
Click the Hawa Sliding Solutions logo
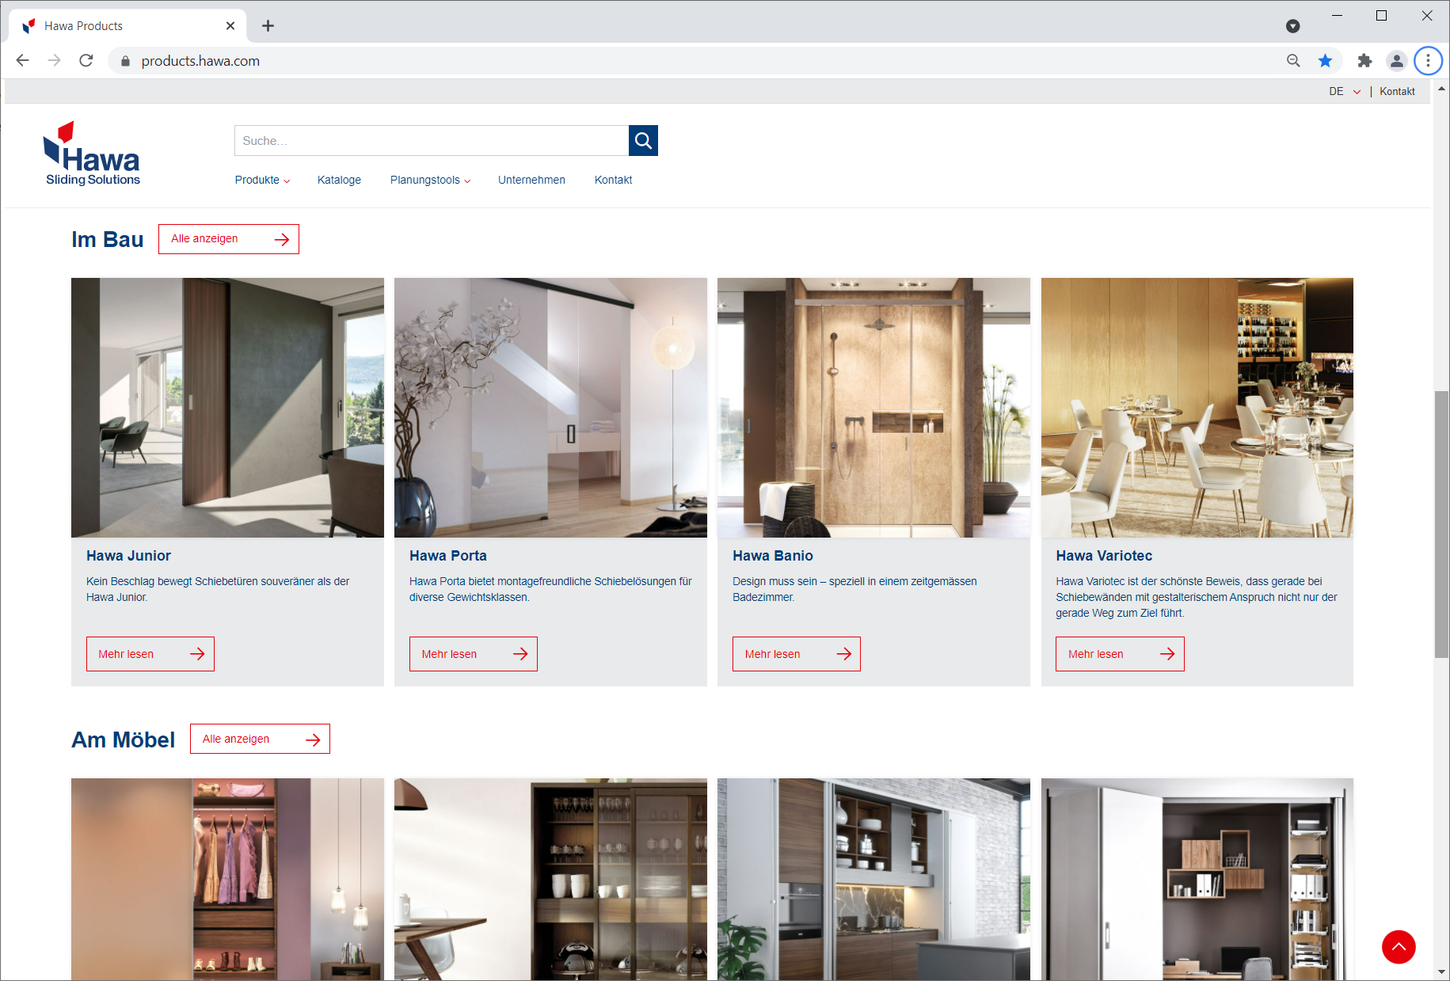92,154
